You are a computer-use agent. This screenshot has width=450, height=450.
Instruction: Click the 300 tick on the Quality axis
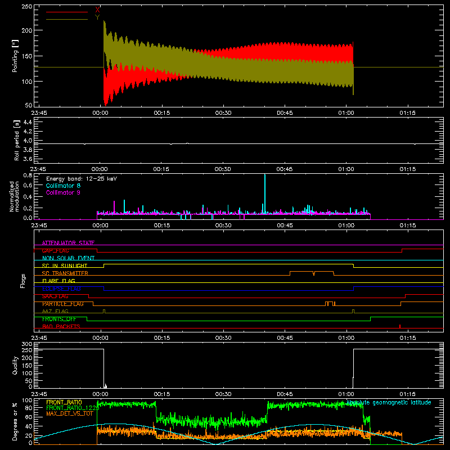(27, 344)
